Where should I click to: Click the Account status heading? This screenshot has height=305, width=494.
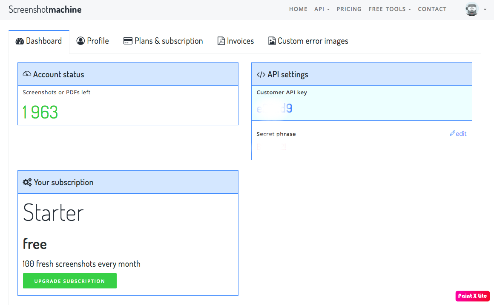click(59, 74)
